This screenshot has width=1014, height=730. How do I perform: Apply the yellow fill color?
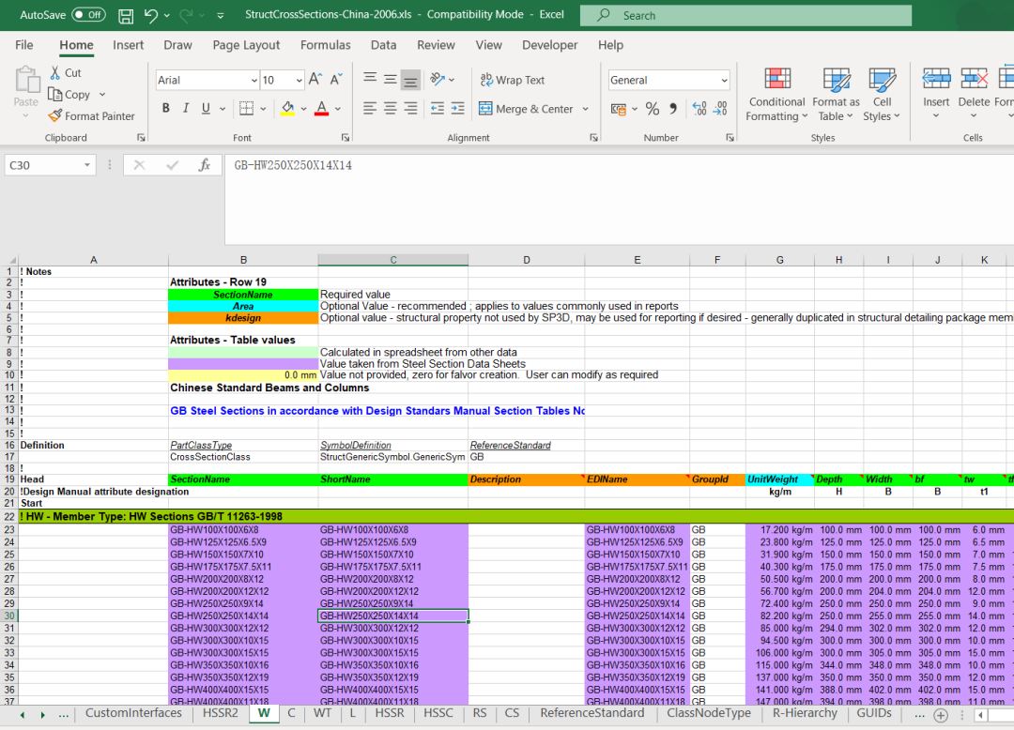click(288, 109)
